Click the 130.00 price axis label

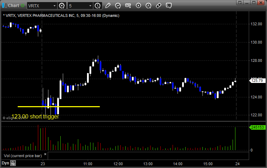point(256,42)
